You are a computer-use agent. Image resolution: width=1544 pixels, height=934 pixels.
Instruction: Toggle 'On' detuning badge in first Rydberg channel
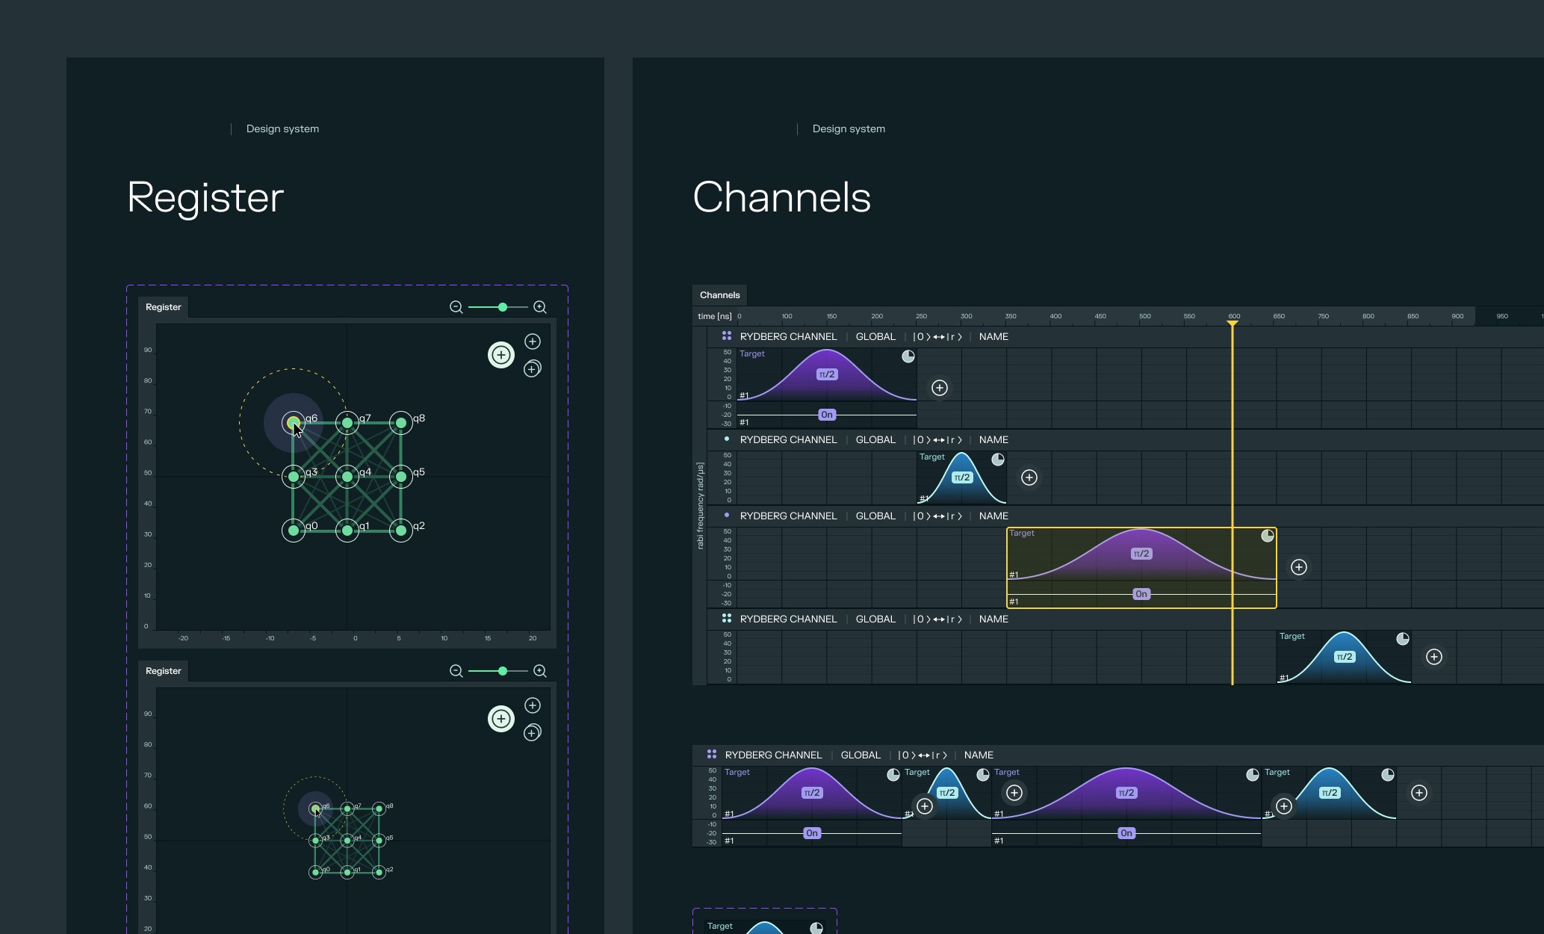pos(827,415)
